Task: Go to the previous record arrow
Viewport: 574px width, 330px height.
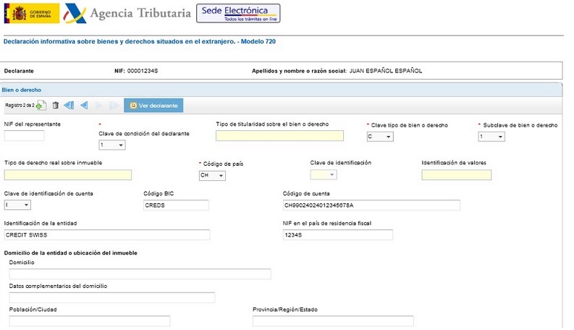Action: [x=84, y=106]
